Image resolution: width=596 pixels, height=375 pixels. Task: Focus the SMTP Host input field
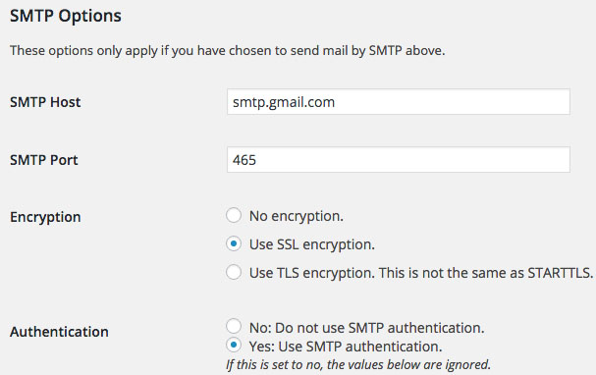(399, 102)
